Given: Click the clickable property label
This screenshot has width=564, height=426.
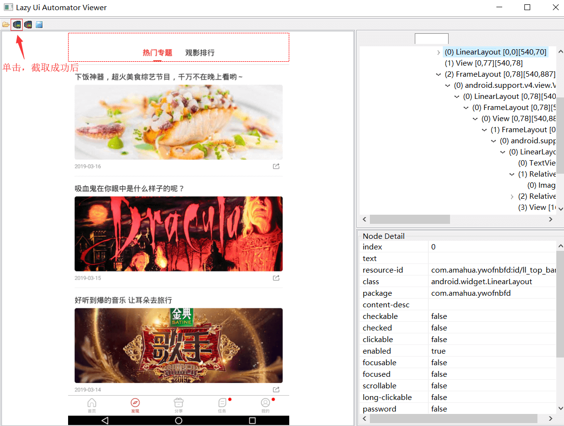Looking at the screenshot, I should pos(378,339).
